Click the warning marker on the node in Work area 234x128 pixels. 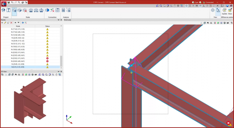pos(131,73)
